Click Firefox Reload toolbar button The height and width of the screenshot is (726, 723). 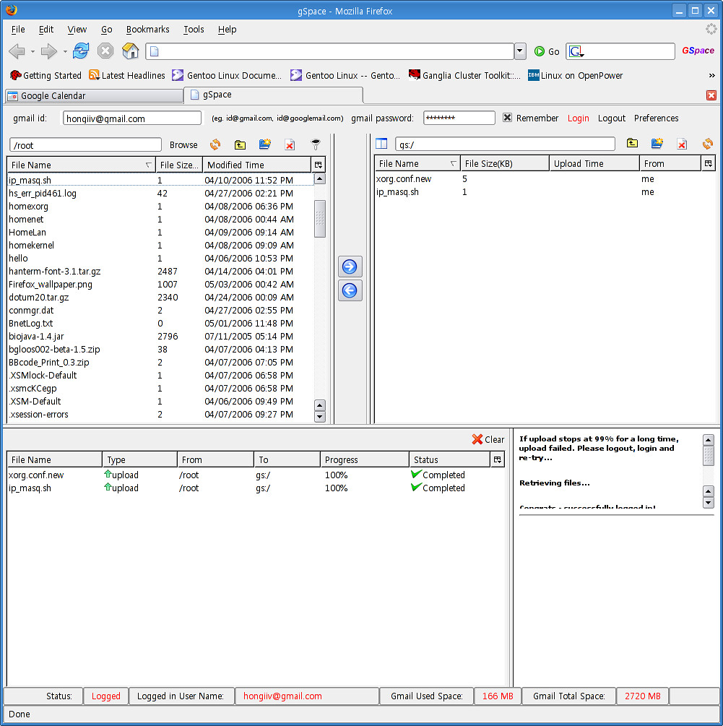81,51
